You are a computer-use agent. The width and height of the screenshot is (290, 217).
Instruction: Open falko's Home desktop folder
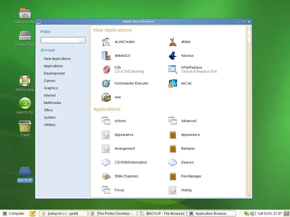coord(25,13)
